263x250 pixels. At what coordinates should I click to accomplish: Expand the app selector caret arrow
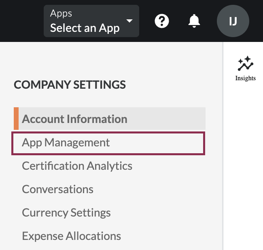click(129, 21)
